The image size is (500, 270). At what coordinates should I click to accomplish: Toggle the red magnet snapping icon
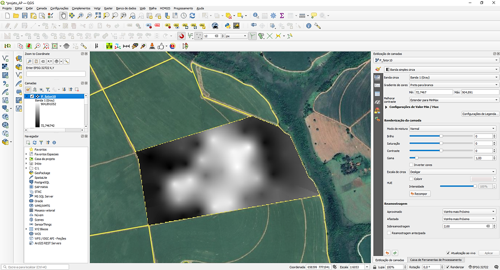click(x=182, y=36)
